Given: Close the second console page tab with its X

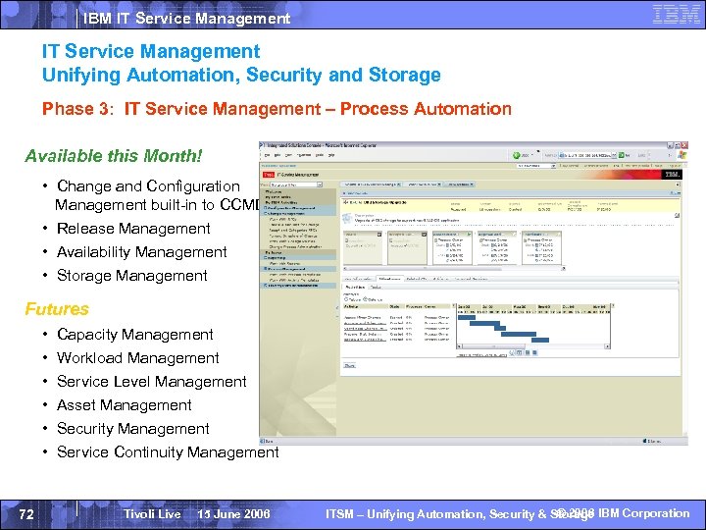Looking at the screenshot, I should (x=439, y=185).
